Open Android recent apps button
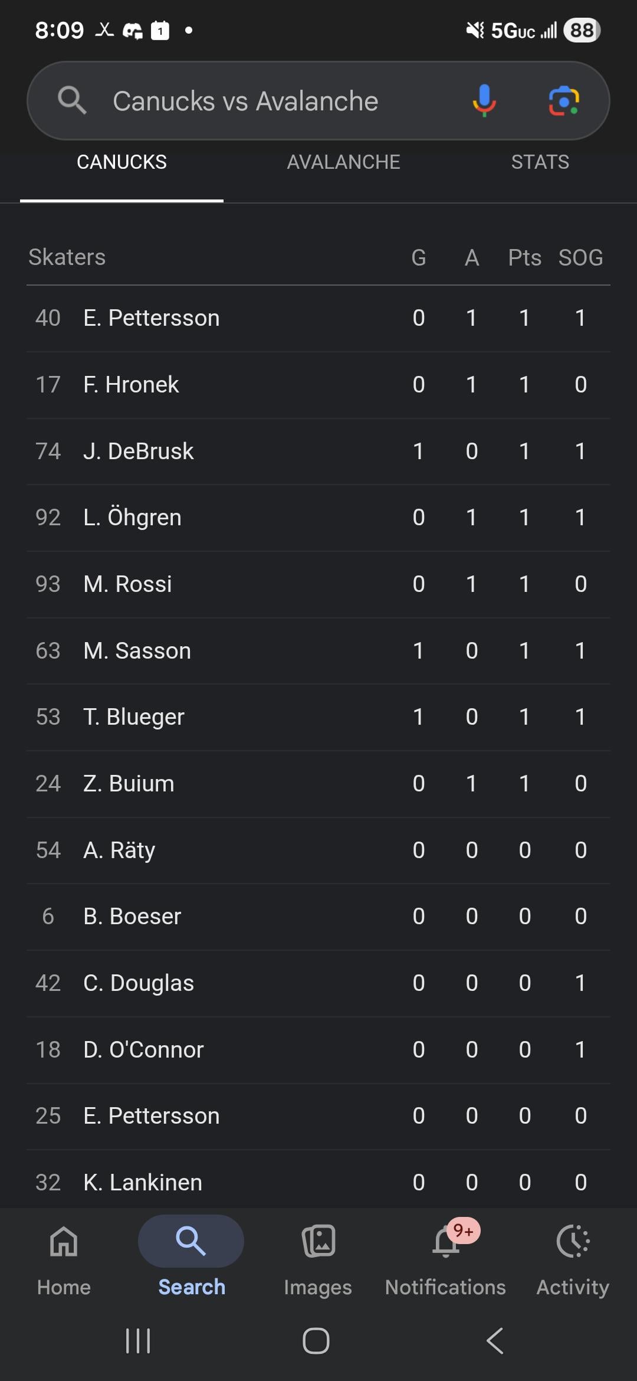 [138, 1341]
